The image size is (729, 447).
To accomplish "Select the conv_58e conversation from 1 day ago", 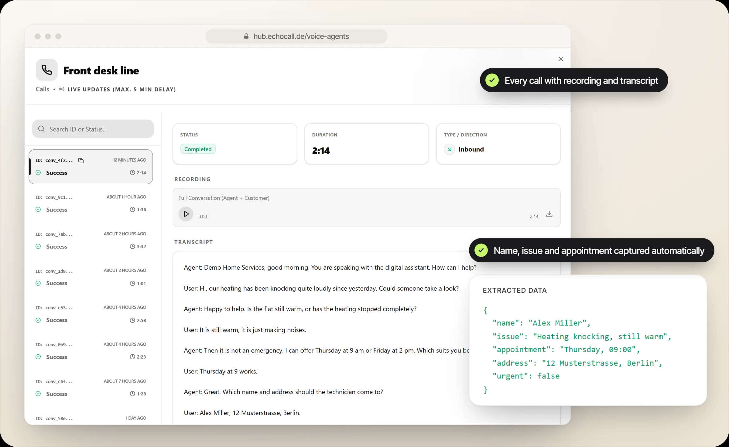I will tap(91, 418).
